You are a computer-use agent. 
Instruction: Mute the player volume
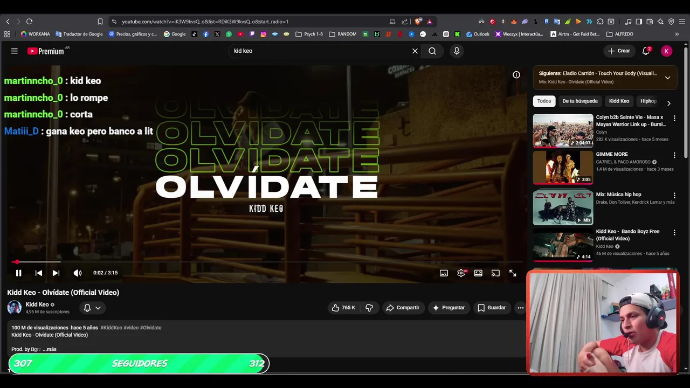point(78,273)
